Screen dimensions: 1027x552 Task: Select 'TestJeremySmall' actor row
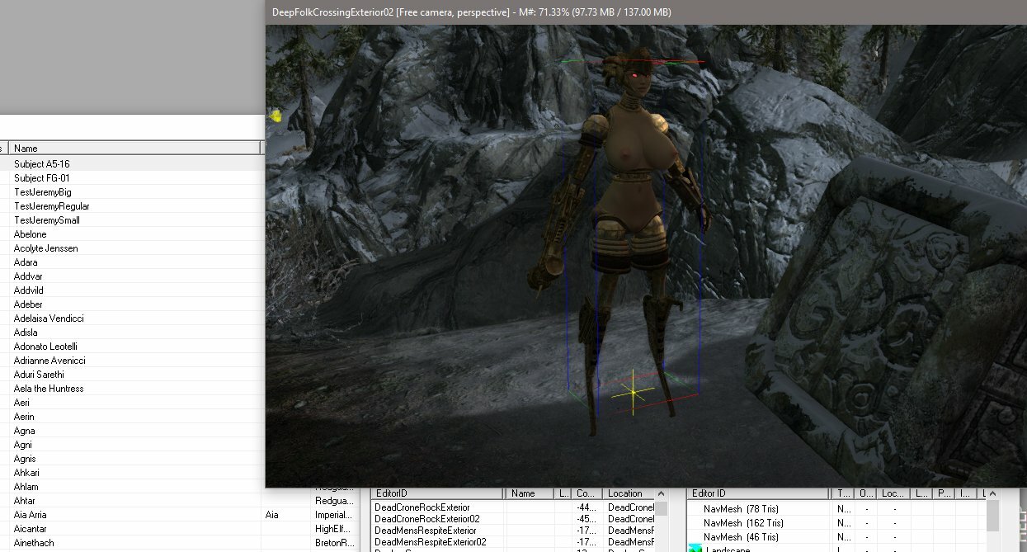pos(47,220)
